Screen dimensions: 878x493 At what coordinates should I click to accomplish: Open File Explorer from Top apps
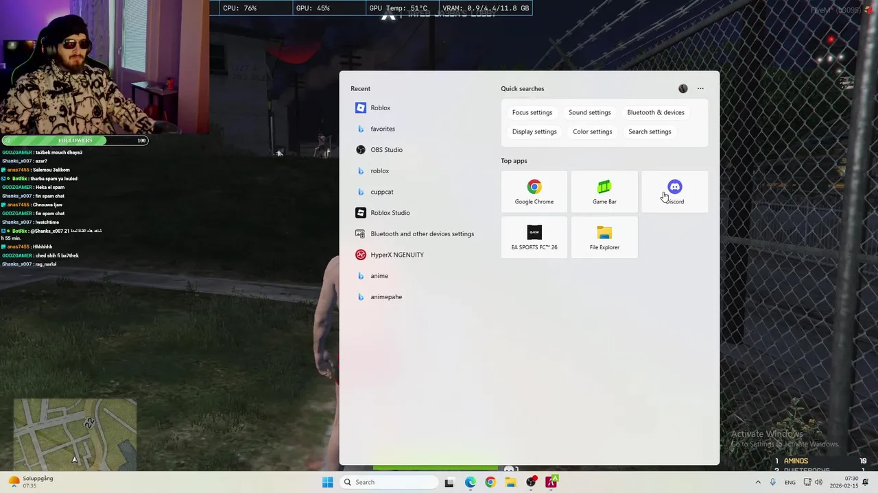point(604,238)
